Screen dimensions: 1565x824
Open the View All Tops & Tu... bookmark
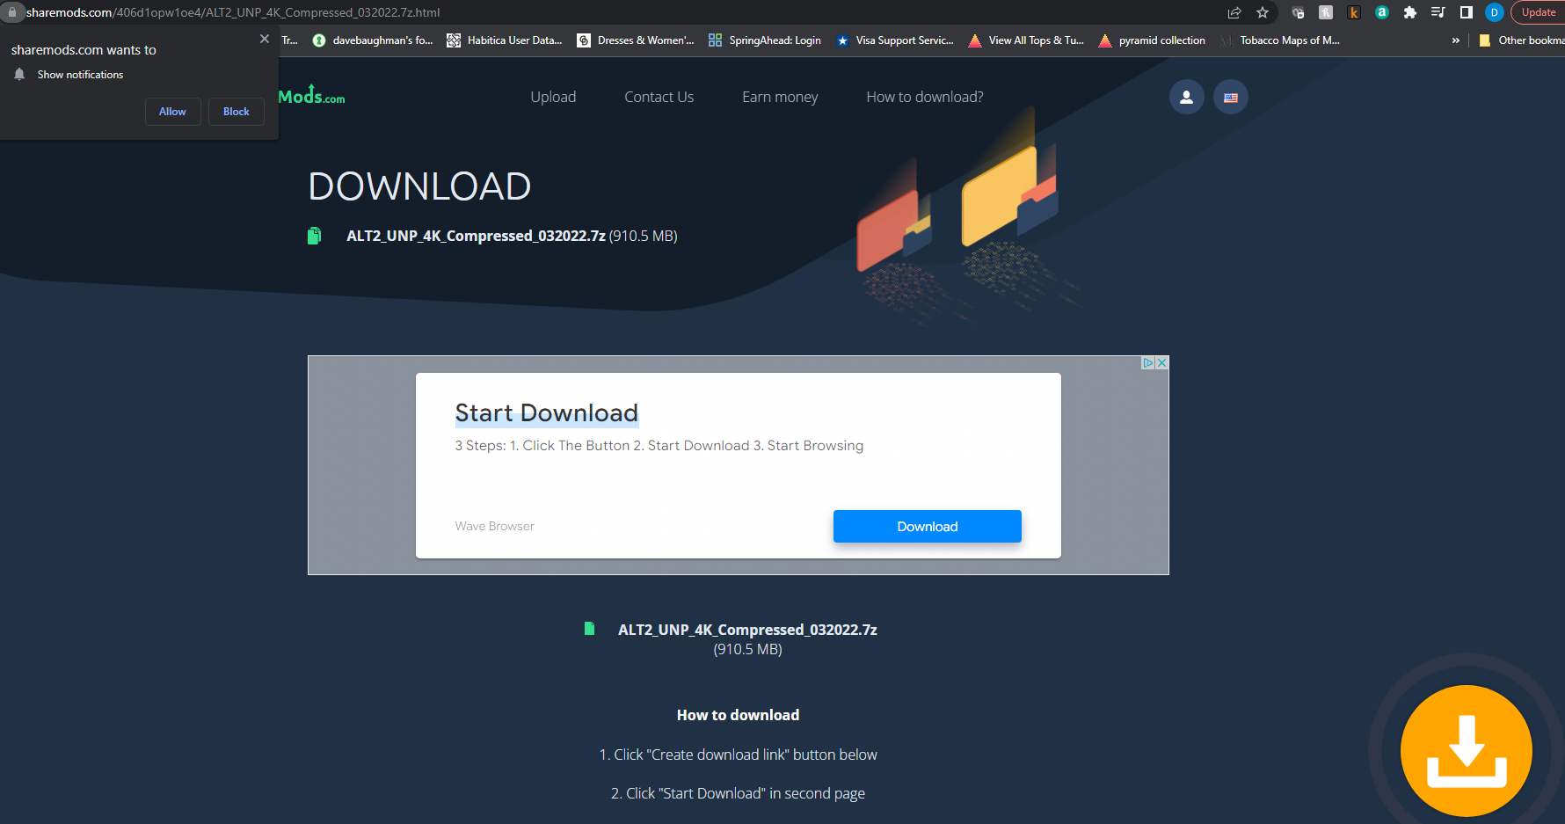click(1026, 40)
